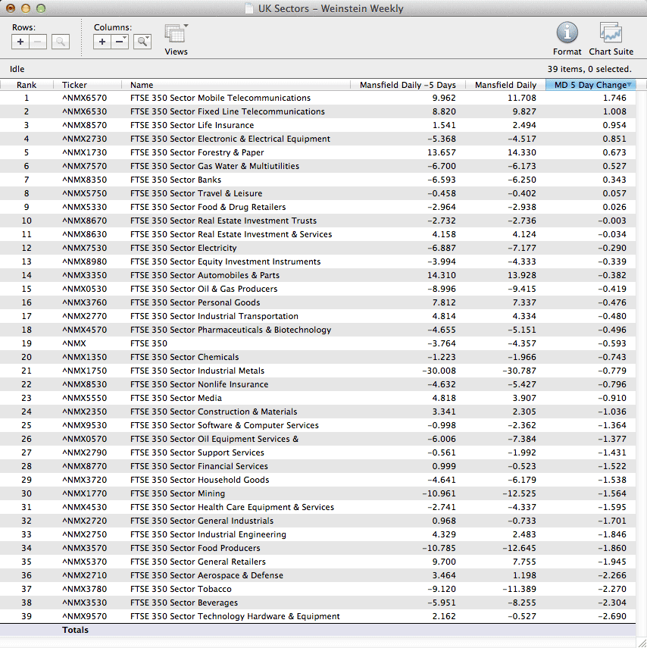Open the Views dropdown menu
The height and width of the screenshot is (648, 647).
click(176, 36)
